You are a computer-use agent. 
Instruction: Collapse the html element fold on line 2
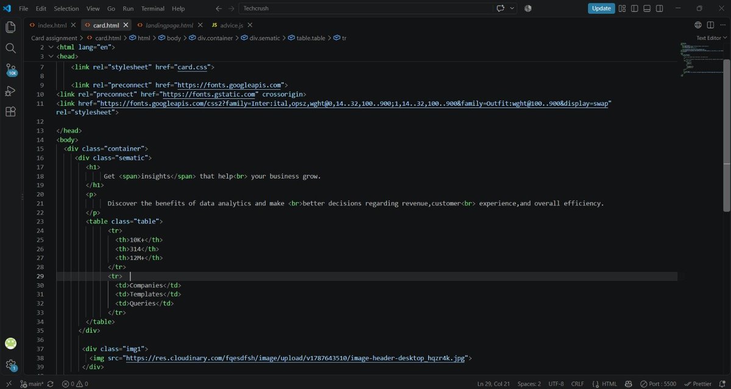click(51, 47)
